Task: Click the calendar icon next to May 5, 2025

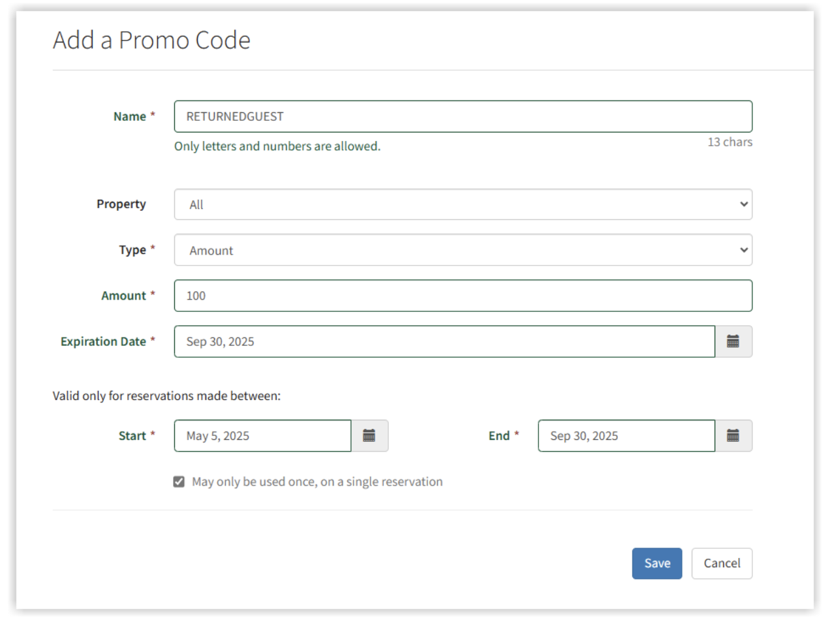Action: pos(370,436)
